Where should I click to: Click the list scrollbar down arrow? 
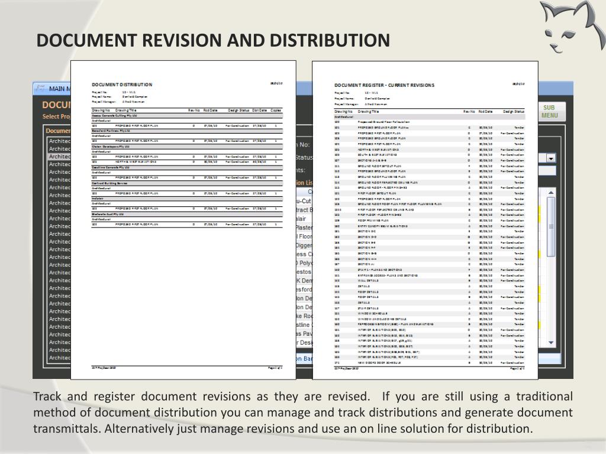551,343
